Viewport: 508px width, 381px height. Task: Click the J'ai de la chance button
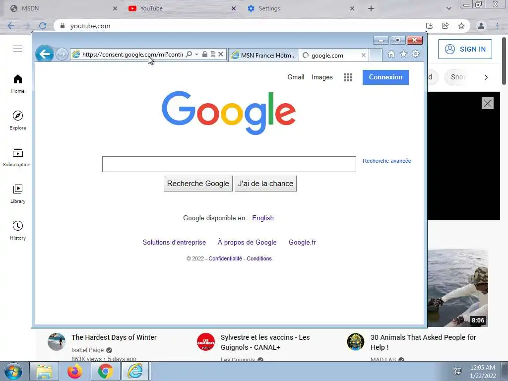pos(266,184)
